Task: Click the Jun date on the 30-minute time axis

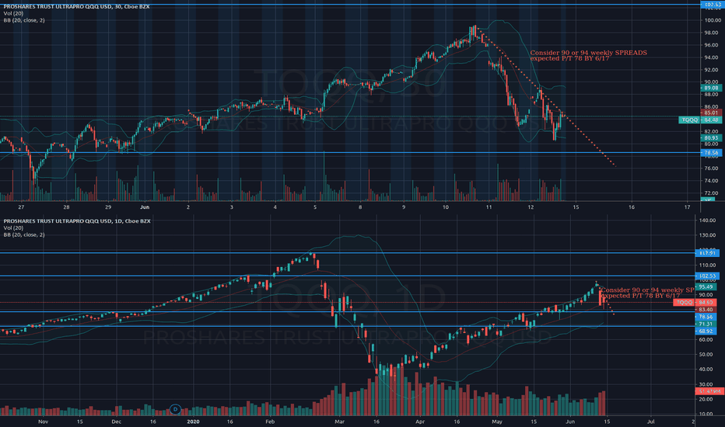Action: tap(145, 207)
